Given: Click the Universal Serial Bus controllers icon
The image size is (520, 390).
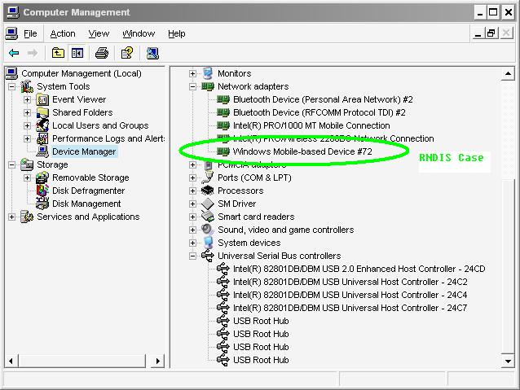Looking at the screenshot, I should coord(208,256).
